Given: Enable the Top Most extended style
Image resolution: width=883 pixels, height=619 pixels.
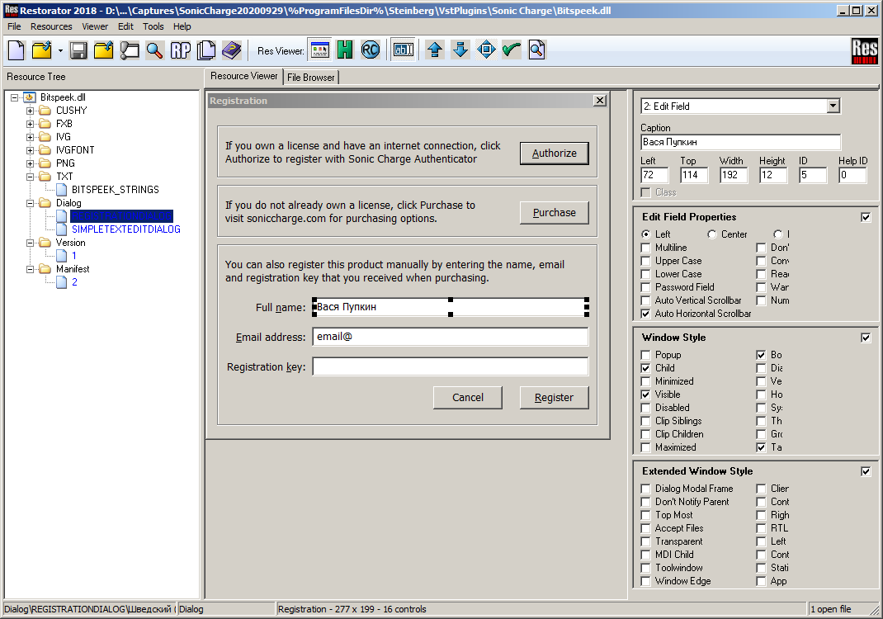Looking at the screenshot, I should coord(646,515).
